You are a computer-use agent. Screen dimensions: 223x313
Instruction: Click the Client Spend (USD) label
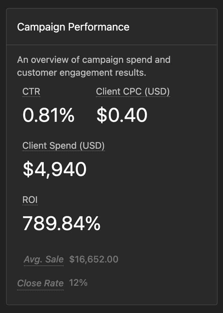(64, 146)
